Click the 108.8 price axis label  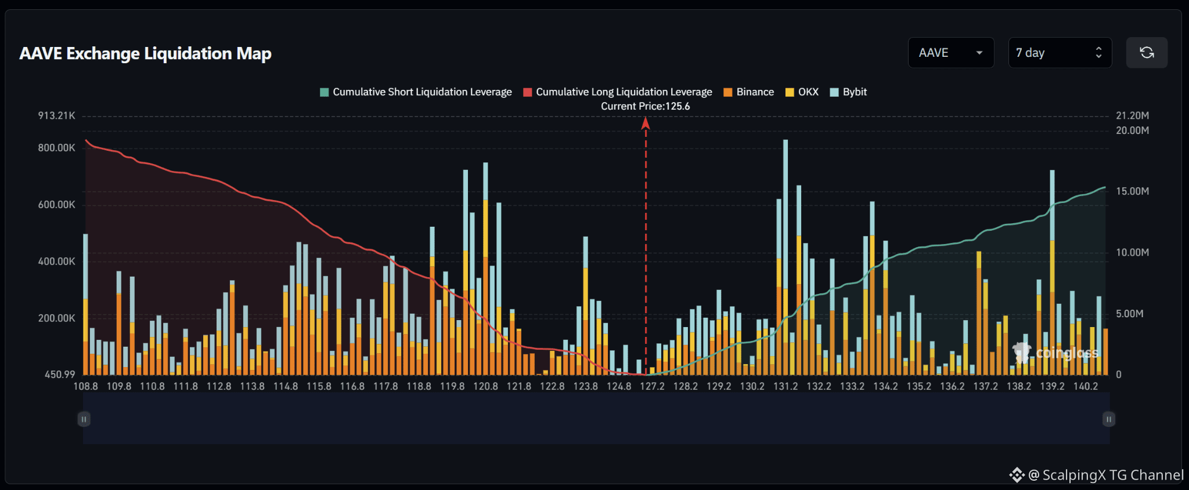point(86,386)
